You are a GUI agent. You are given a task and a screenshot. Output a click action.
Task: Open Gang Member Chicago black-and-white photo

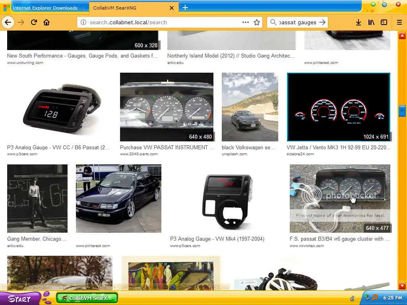pyautogui.click(x=37, y=199)
